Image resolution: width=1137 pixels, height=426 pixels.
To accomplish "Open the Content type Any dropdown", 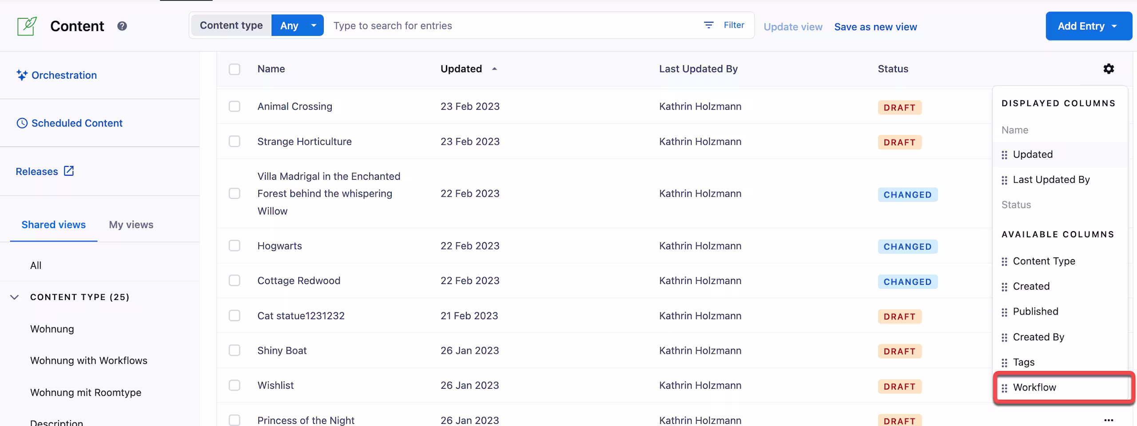I will (x=297, y=25).
